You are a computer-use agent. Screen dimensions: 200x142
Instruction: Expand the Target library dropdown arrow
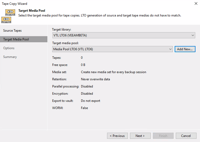(x=193, y=35)
